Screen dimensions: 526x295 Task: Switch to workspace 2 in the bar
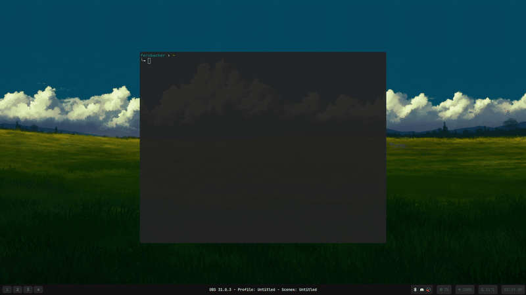click(18, 289)
